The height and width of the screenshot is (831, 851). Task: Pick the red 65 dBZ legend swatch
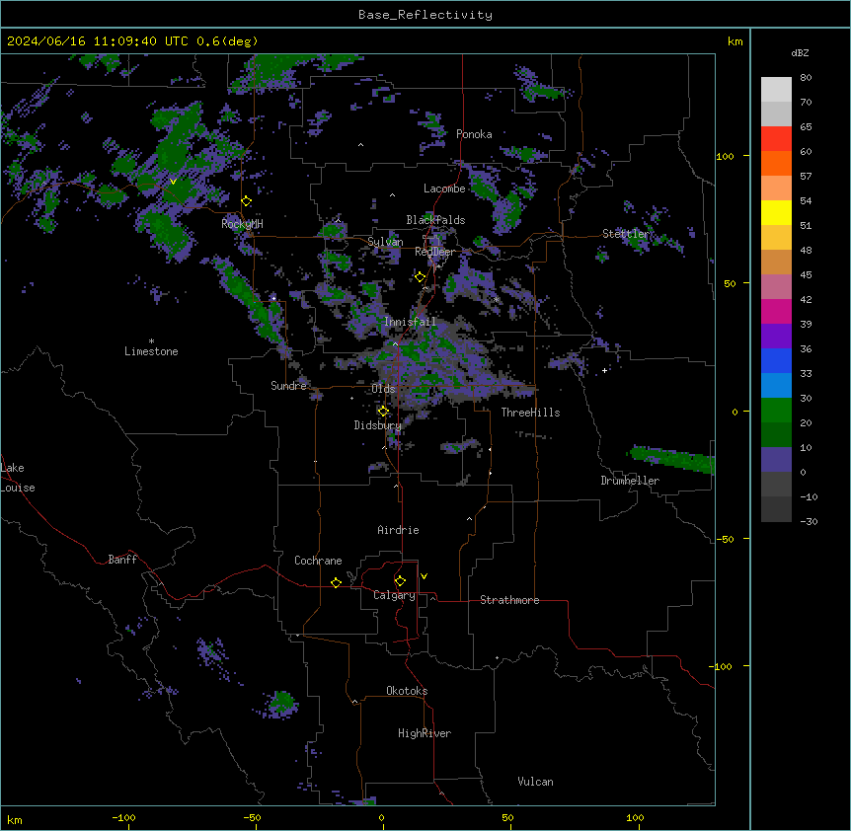(x=776, y=138)
